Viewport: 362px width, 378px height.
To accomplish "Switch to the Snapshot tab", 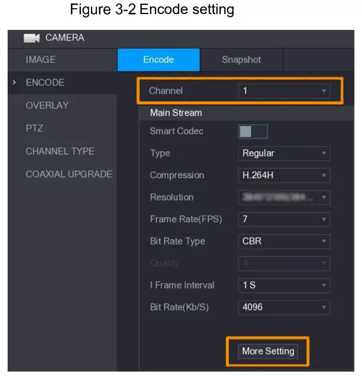I will (241, 60).
